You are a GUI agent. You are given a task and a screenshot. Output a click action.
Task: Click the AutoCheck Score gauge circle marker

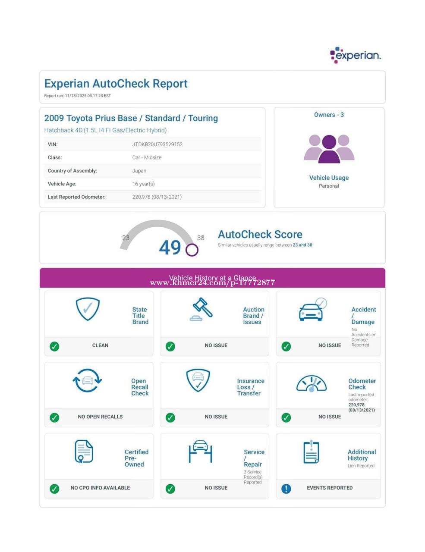click(x=192, y=250)
